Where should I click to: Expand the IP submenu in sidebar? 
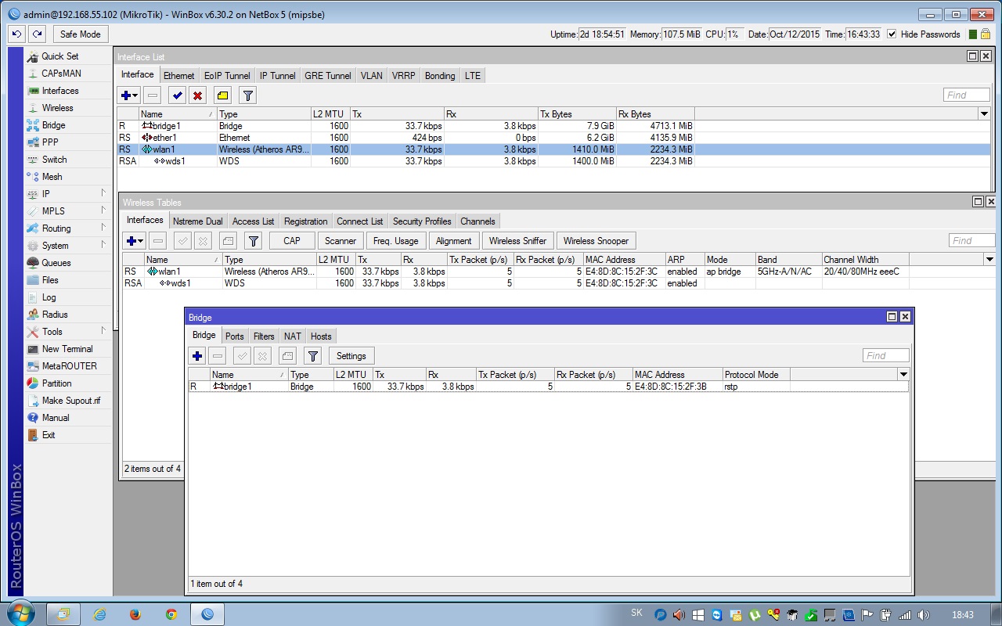(68, 194)
